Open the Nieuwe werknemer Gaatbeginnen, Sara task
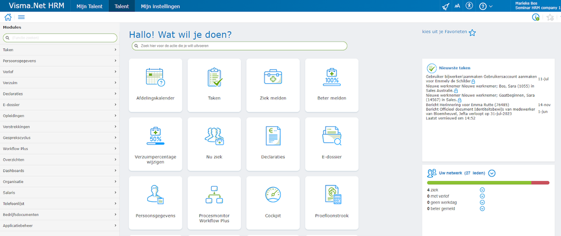Viewport: 561px width, 236px height. [x=480, y=98]
